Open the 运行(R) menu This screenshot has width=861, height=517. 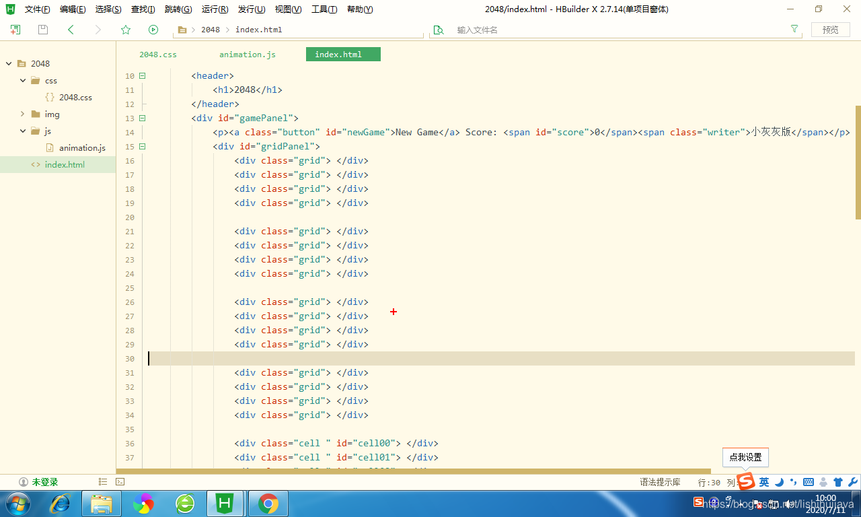point(215,9)
